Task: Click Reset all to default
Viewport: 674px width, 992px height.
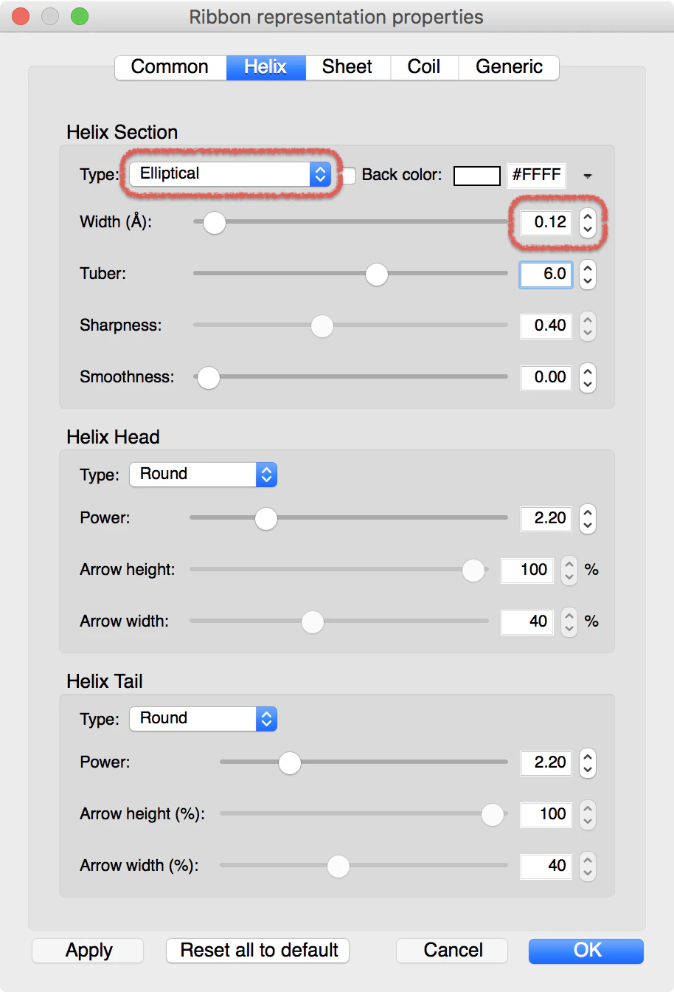Action: click(x=258, y=951)
